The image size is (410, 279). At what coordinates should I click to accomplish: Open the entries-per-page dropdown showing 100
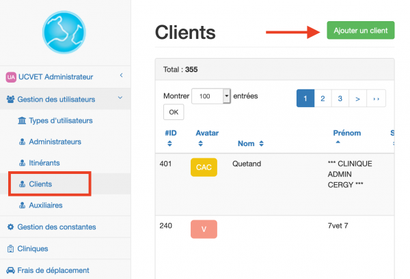pos(212,97)
